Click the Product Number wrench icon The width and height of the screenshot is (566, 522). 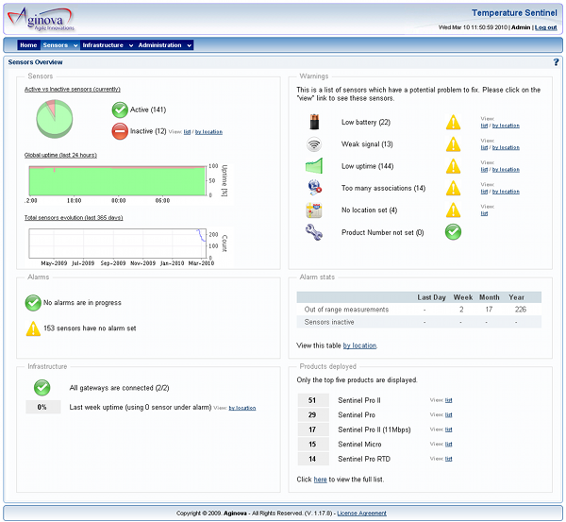pyautogui.click(x=314, y=231)
